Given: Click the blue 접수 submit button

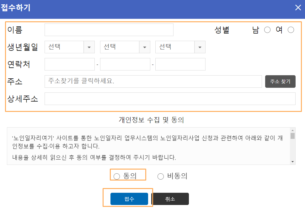Looking at the screenshot, I should pos(129,199).
